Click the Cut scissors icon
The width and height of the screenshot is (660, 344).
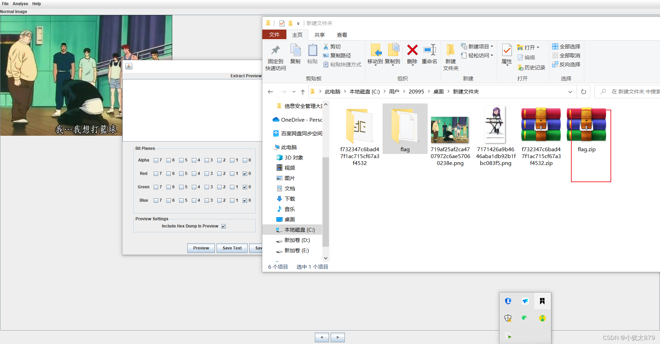[x=326, y=46]
